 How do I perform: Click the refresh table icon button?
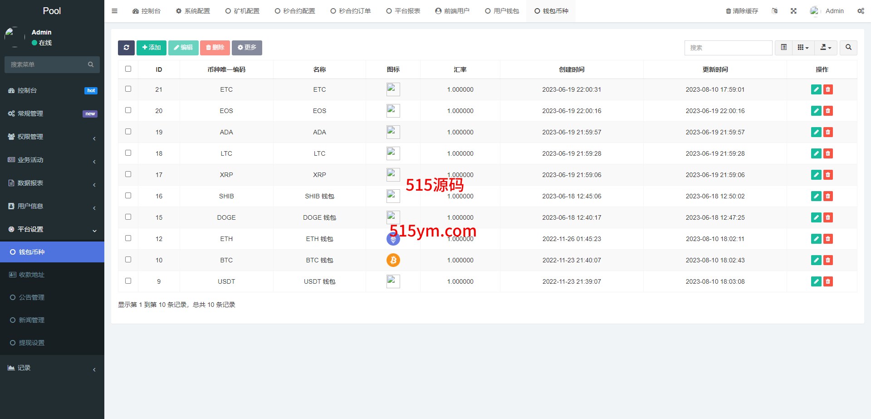(126, 48)
